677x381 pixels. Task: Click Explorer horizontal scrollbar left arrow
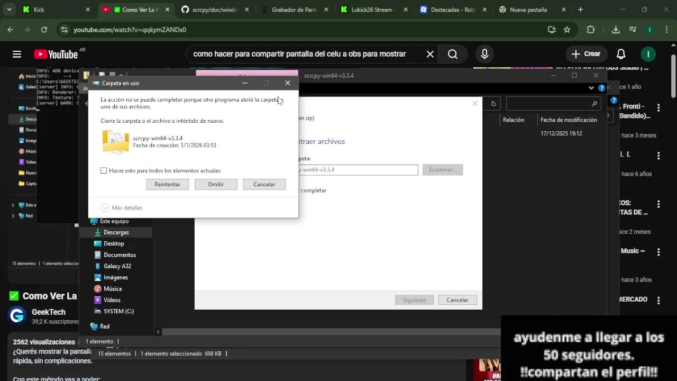pos(158,332)
